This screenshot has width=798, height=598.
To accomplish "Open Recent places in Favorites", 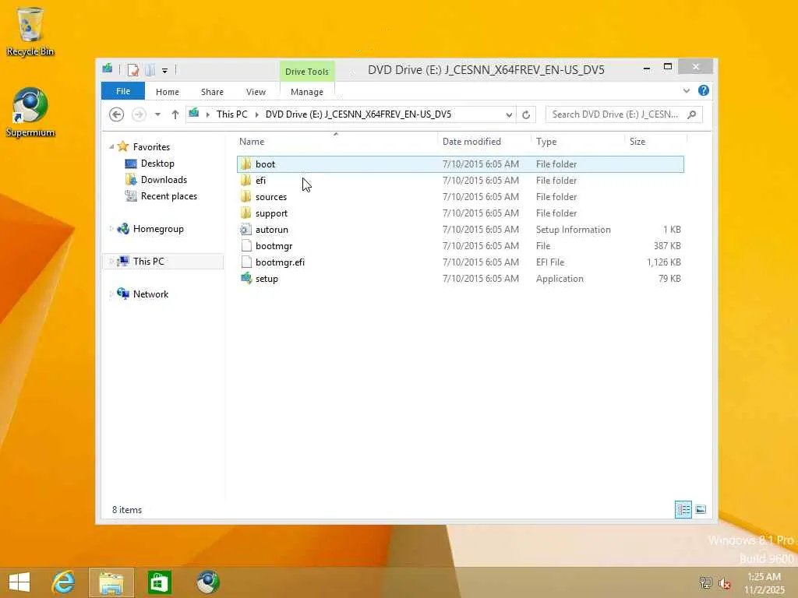I will pos(169,195).
